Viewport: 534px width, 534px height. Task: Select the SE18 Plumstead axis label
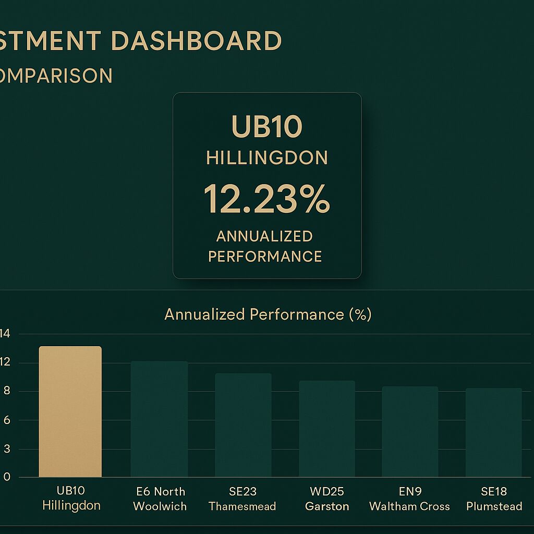click(494, 499)
